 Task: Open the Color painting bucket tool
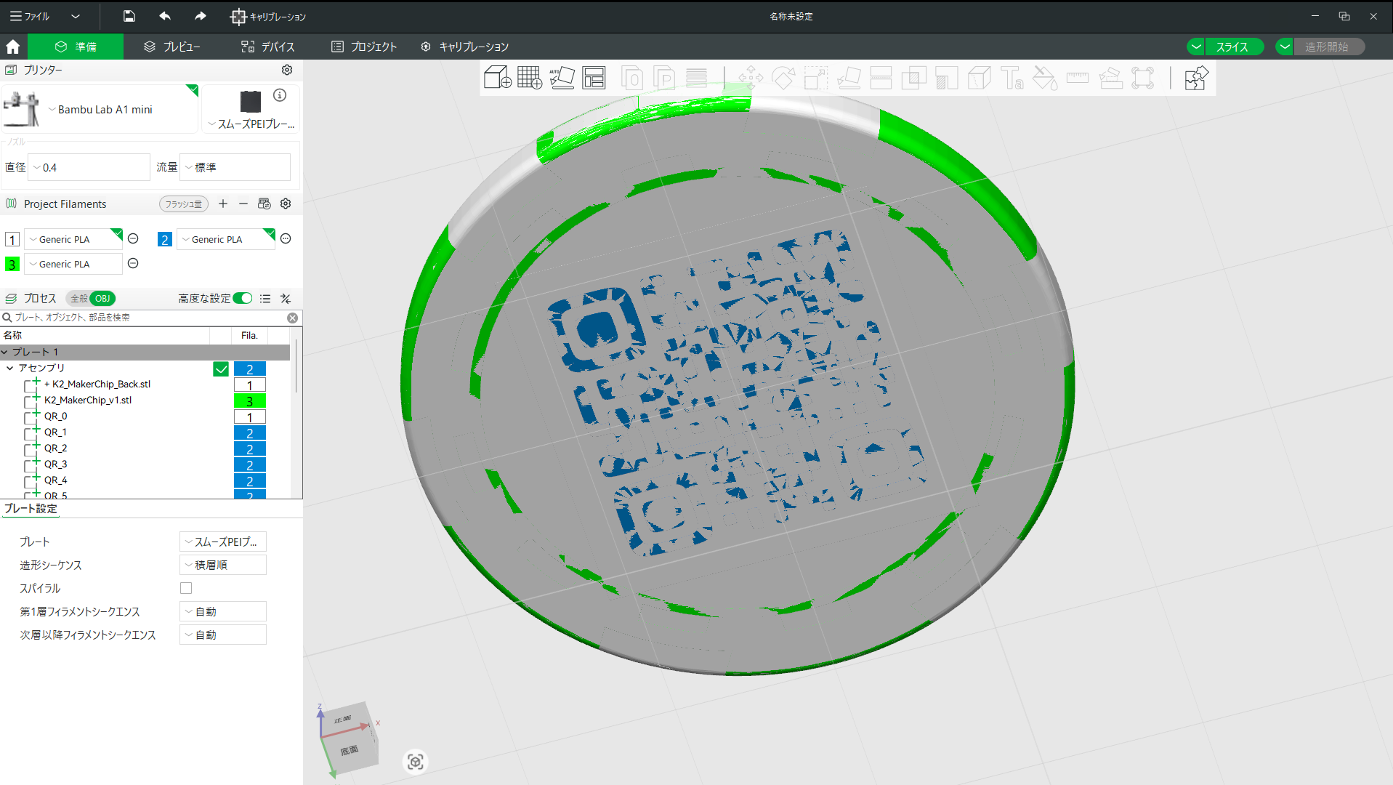pyautogui.click(x=1045, y=78)
